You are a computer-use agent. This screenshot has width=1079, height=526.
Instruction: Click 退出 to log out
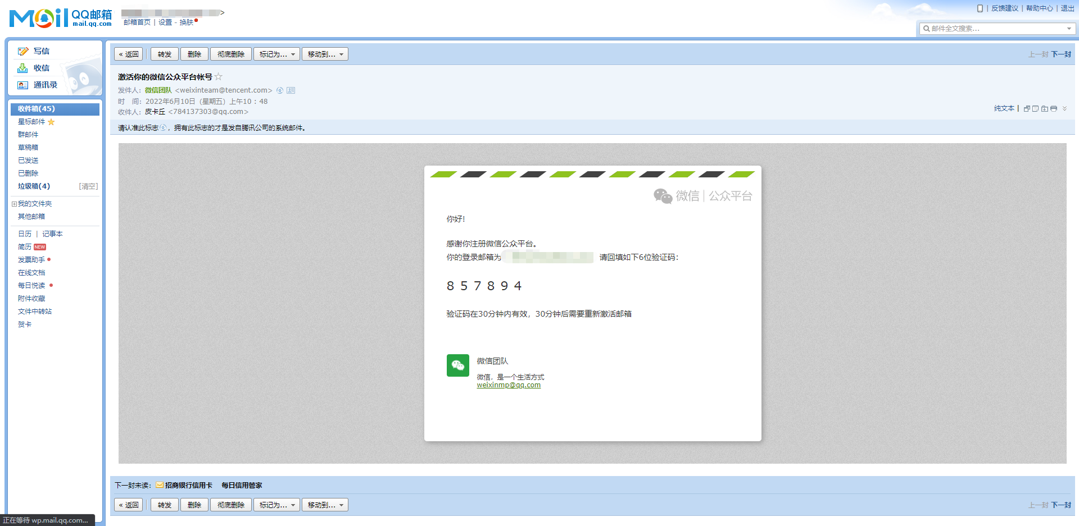[1068, 8]
